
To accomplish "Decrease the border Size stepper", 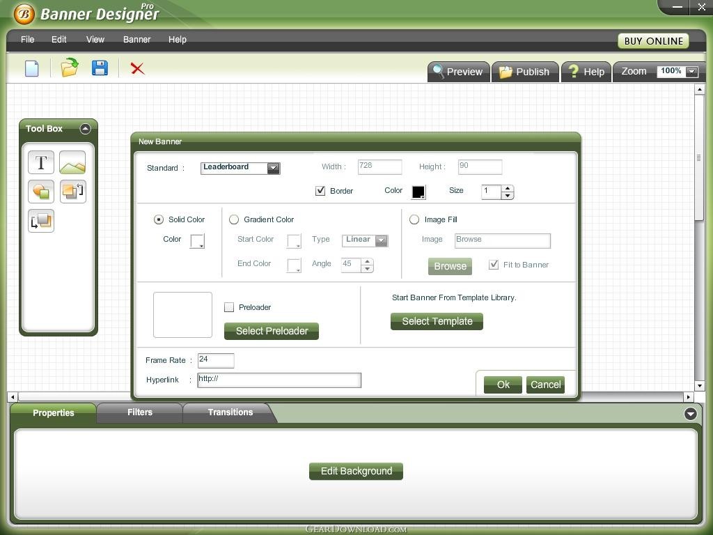I will tap(508, 196).
